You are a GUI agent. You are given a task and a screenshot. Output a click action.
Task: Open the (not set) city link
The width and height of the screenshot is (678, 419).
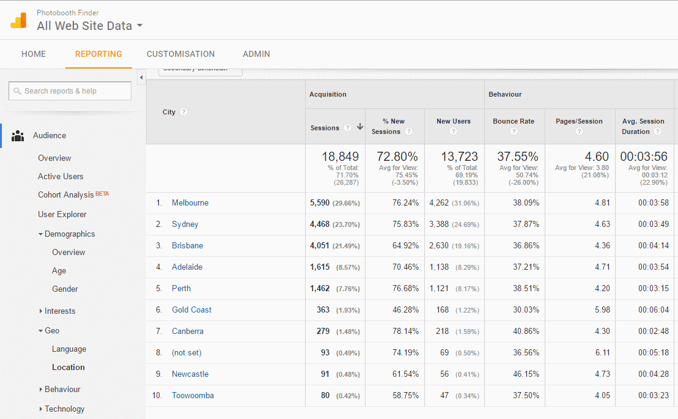(187, 352)
